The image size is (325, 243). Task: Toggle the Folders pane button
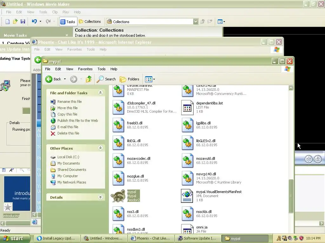point(129,79)
